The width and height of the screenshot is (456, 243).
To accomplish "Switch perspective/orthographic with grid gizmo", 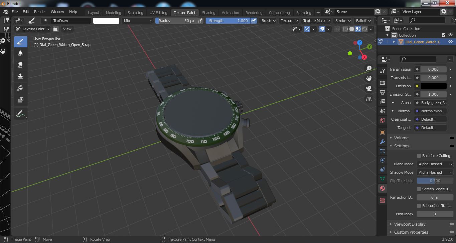I will (x=369, y=99).
